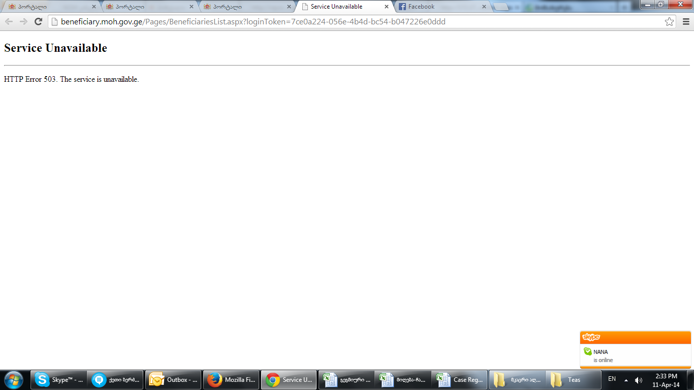This screenshot has width=694, height=390.
Task: Close the Service Unavailable tab
Action: [x=387, y=7]
